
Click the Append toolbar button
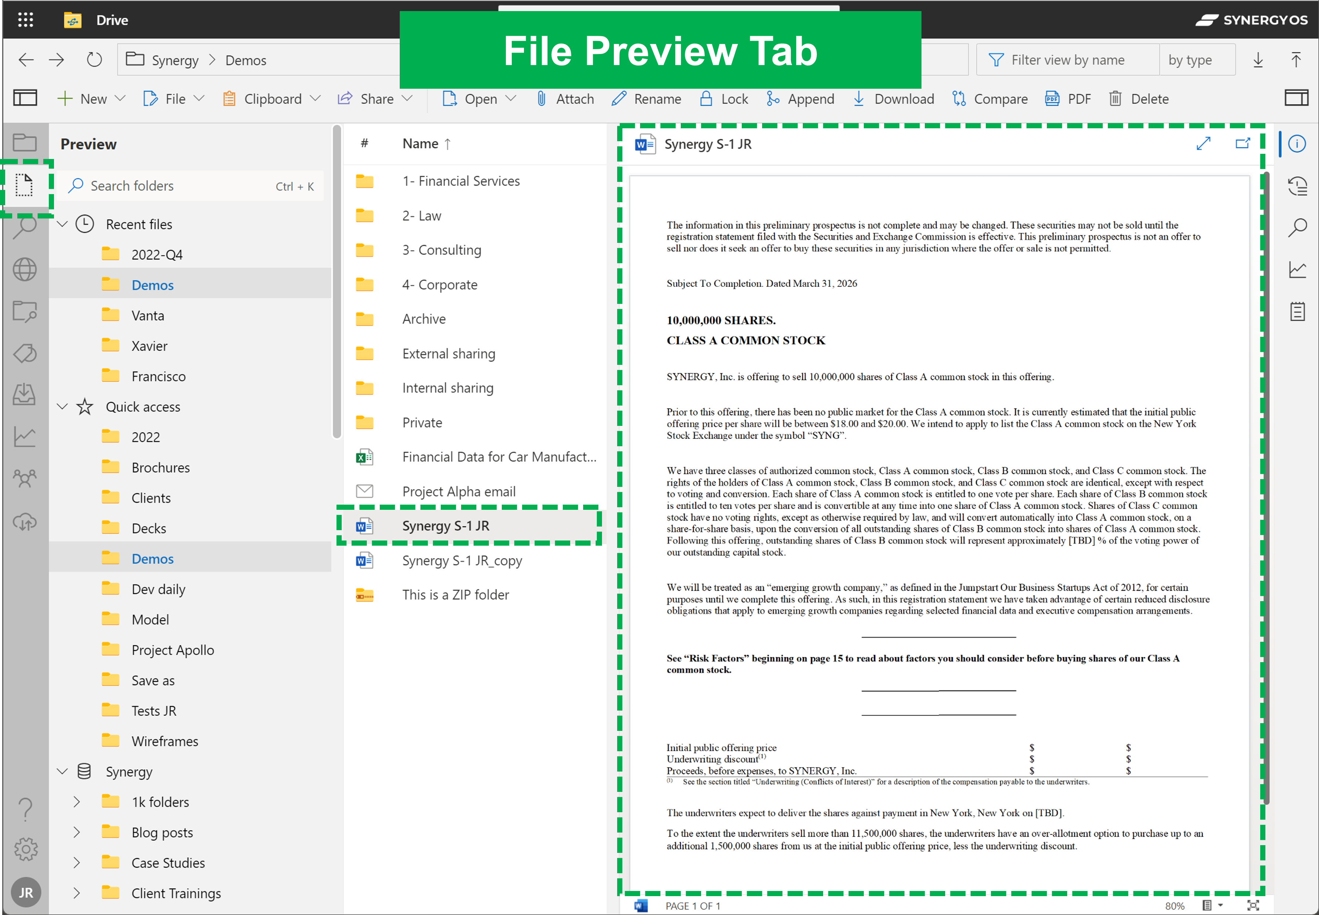[x=800, y=99]
